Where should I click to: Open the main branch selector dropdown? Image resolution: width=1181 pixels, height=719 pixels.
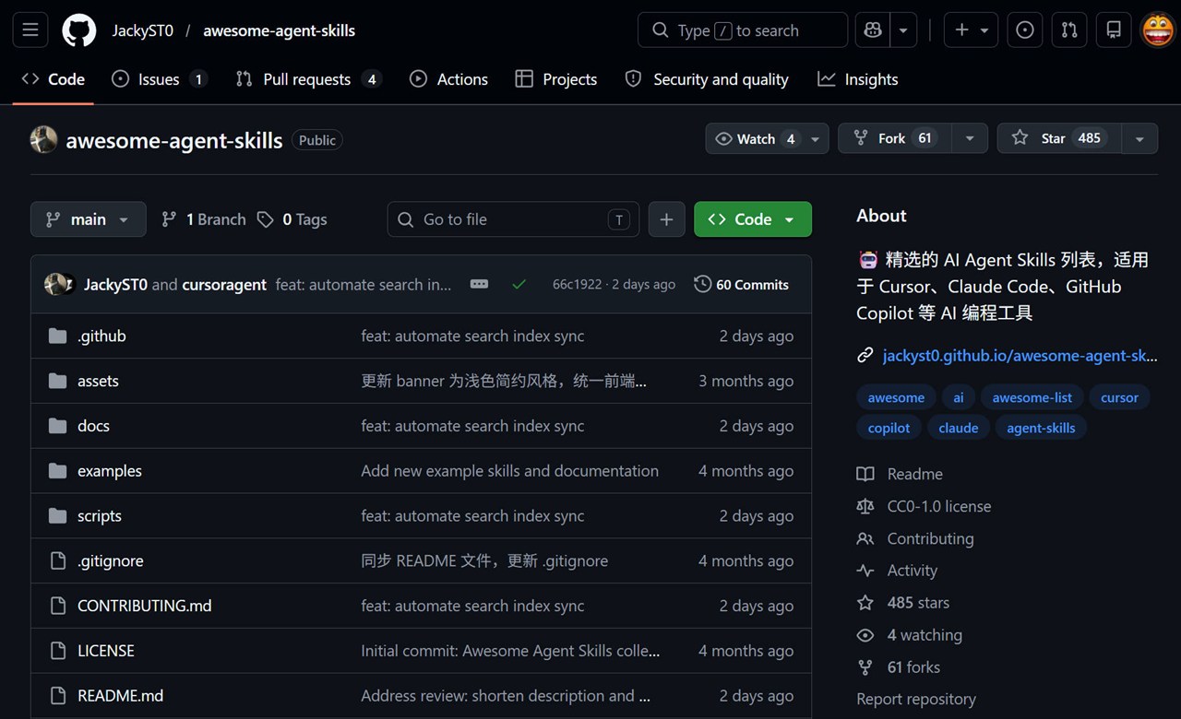point(89,219)
